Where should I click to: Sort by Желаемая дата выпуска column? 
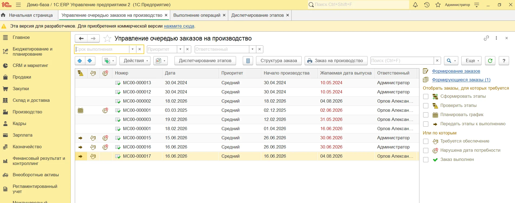[346, 73]
